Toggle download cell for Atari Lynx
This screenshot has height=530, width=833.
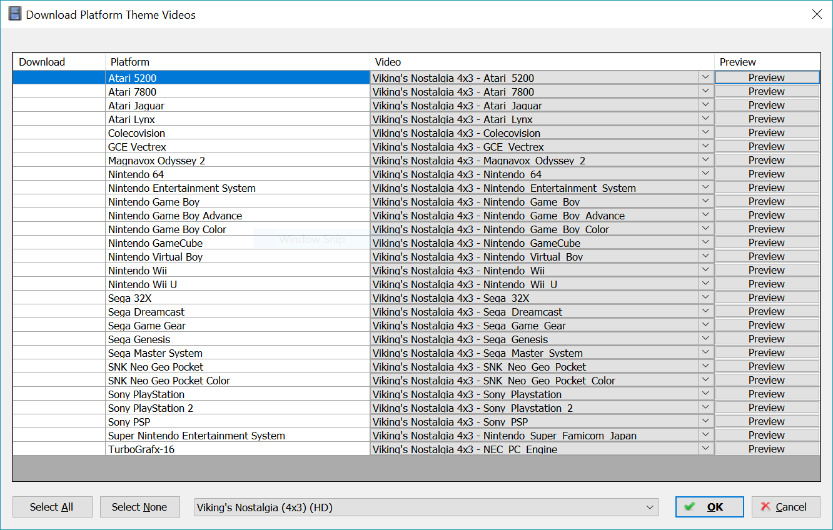59,119
